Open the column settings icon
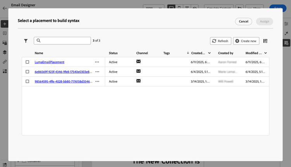Screen dimensions: 291x167 265,41
